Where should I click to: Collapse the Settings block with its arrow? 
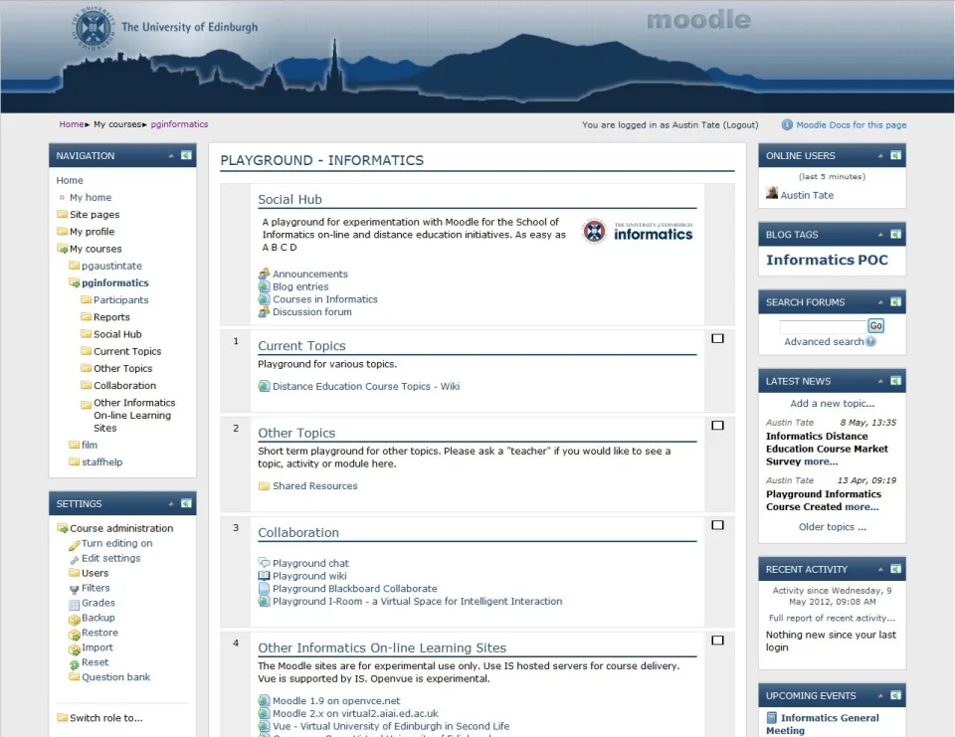coord(171,503)
